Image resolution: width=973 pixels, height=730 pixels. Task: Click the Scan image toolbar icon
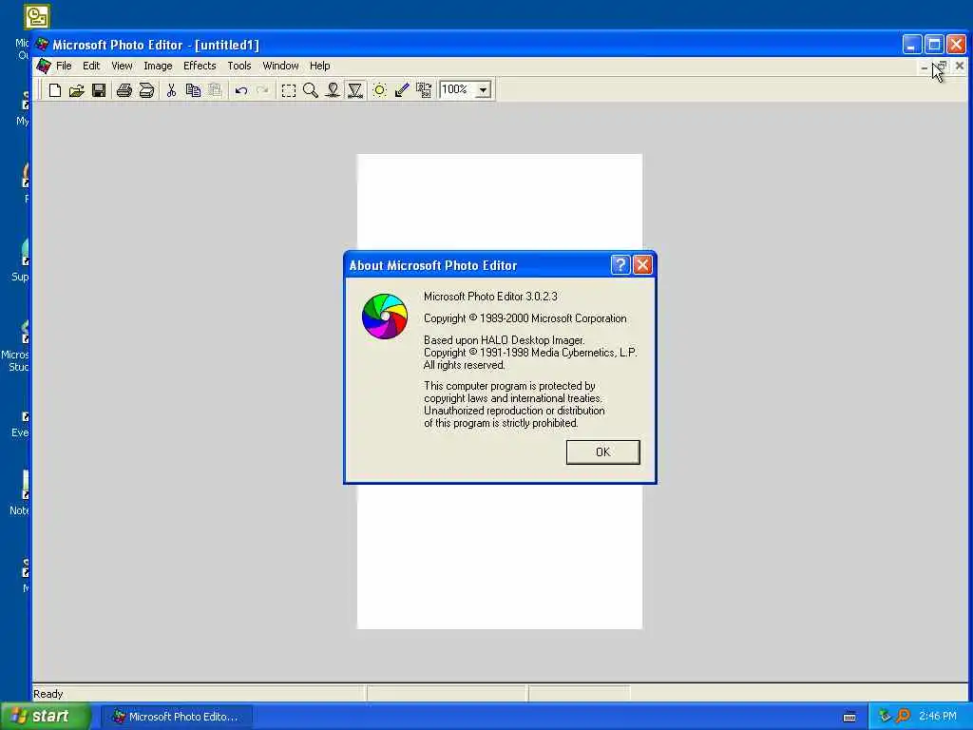point(146,90)
